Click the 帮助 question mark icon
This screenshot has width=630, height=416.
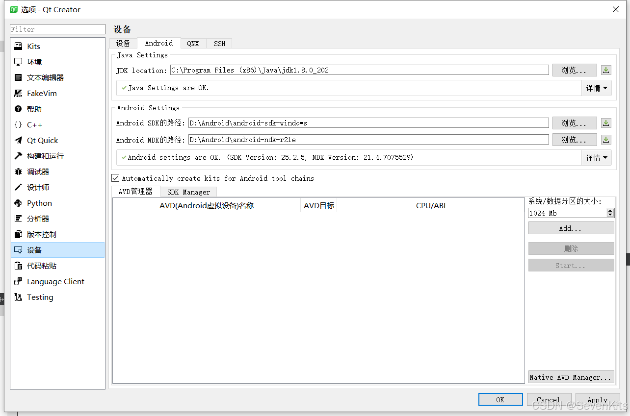(18, 109)
